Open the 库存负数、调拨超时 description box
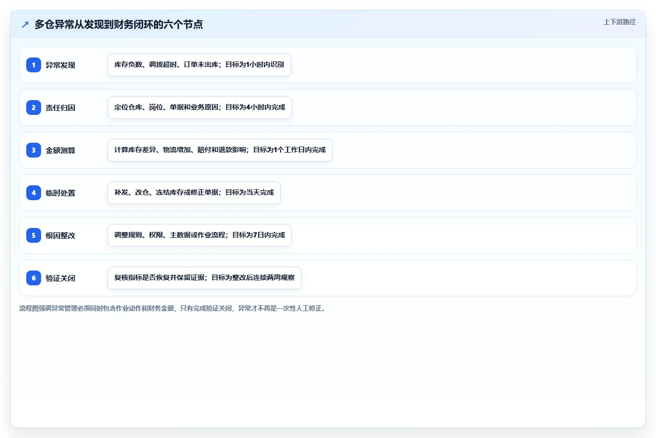Screen dimensions: 656x438 click(199, 65)
